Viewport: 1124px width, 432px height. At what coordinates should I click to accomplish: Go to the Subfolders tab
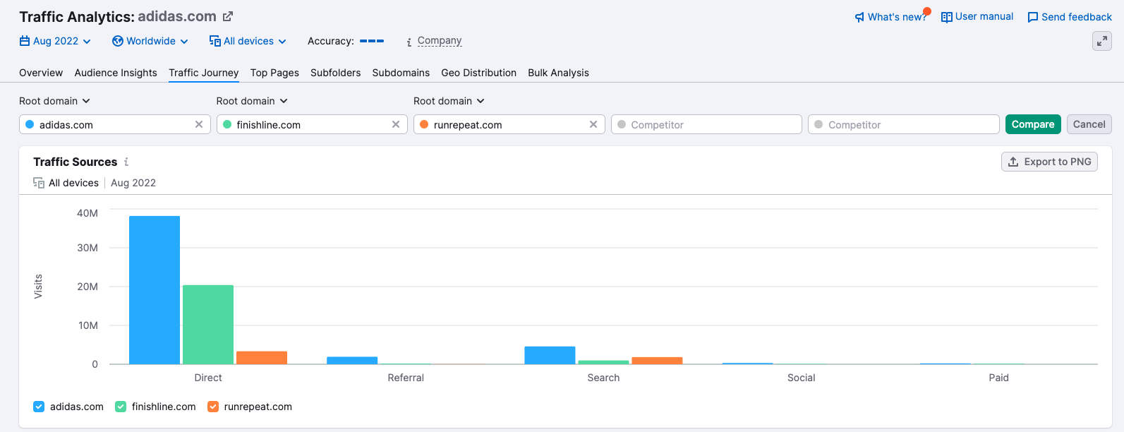tap(336, 73)
